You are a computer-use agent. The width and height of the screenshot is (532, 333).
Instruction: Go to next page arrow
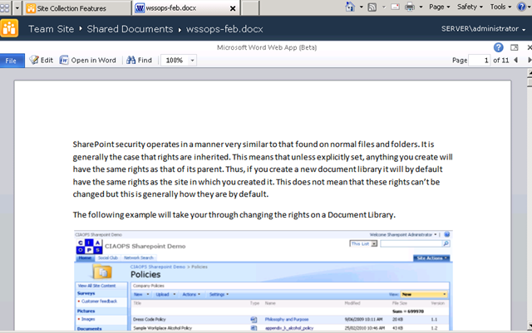(x=530, y=60)
